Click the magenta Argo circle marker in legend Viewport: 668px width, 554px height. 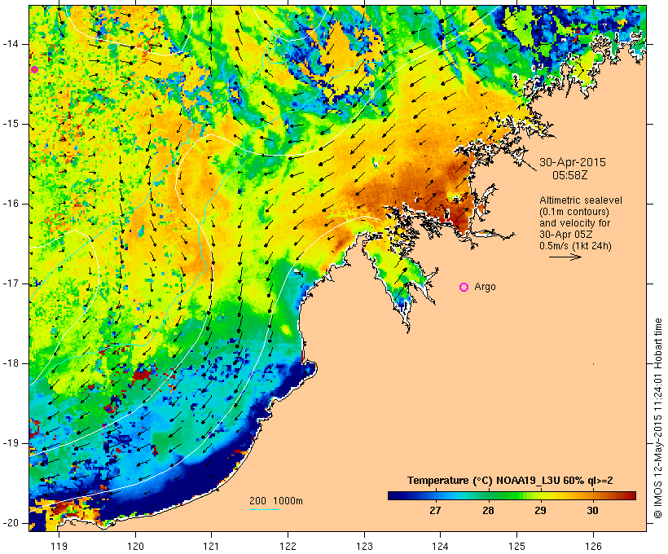(x=464, y=288)
